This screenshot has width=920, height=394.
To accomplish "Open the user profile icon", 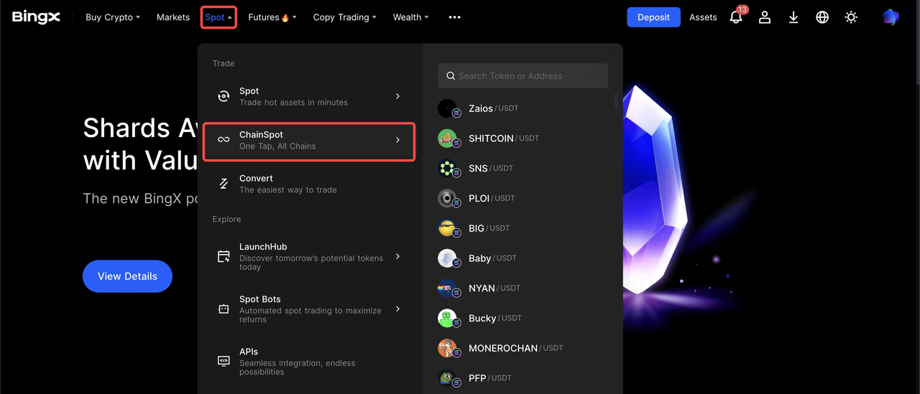I will click(765, 17).
